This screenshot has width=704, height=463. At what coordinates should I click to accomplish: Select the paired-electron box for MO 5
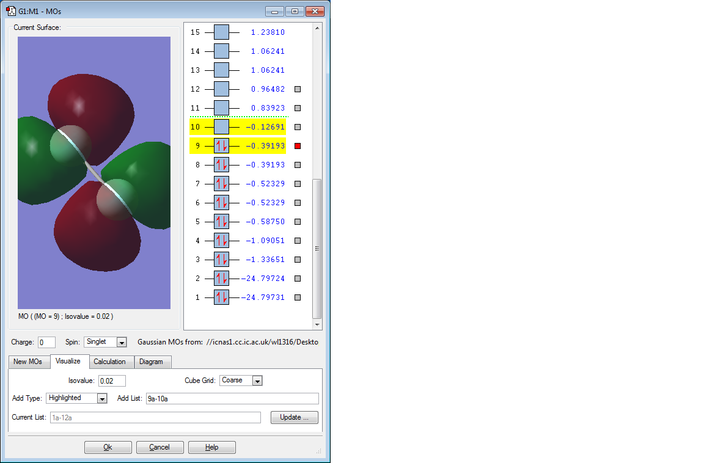[x=221, y=222]
